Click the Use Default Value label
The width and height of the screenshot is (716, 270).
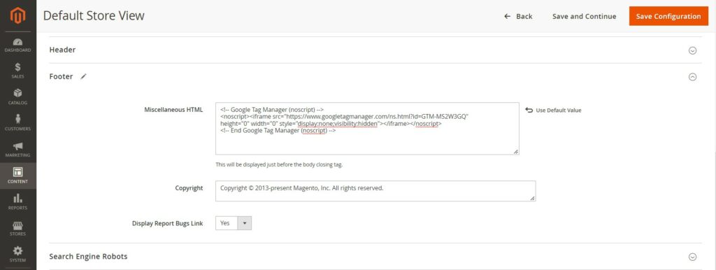tap(559, 110)
